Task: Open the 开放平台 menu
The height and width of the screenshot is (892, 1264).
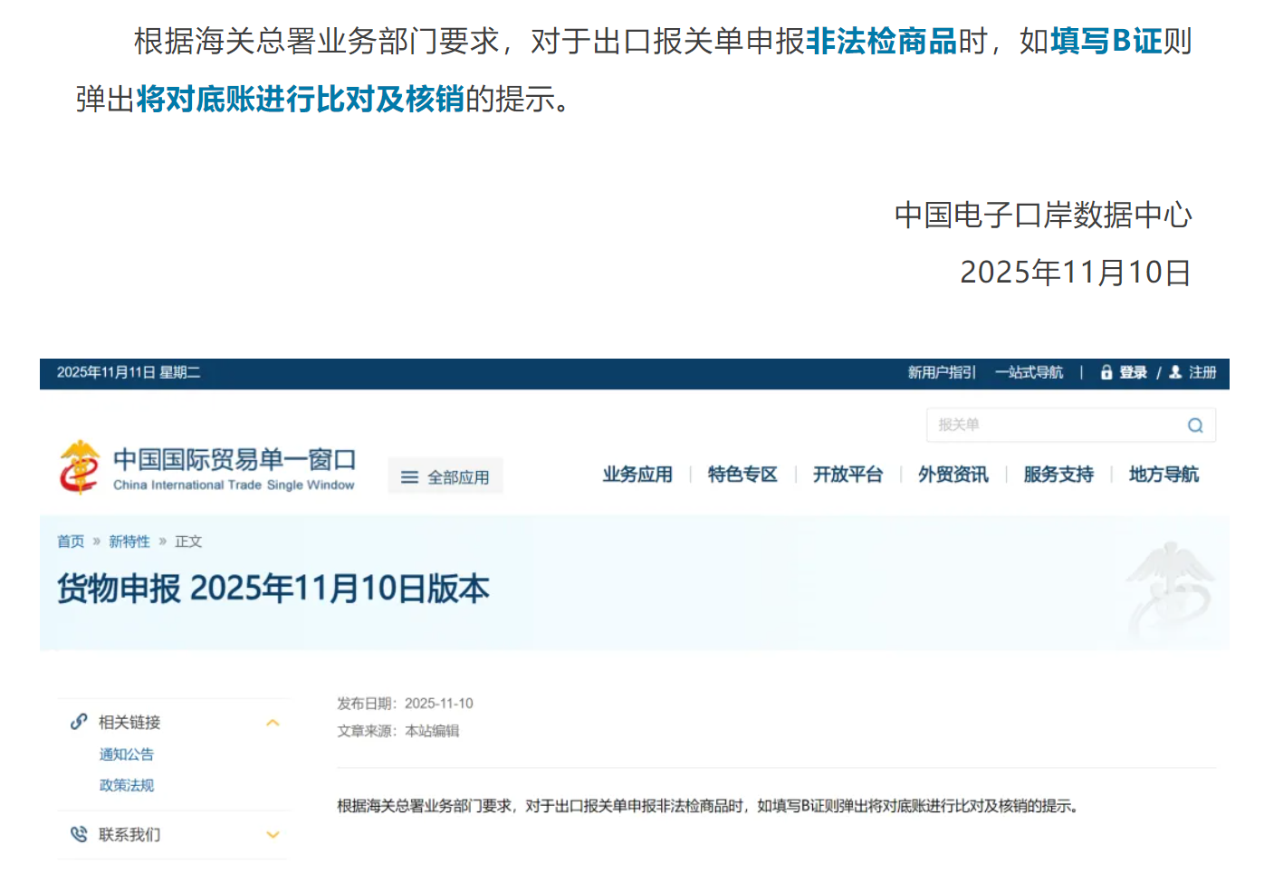Action: click(848, 475)
